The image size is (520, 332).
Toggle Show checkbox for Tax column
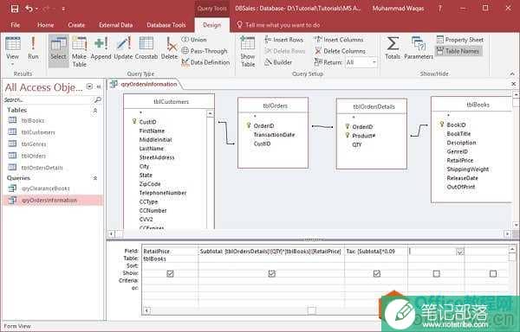[376, 273]
